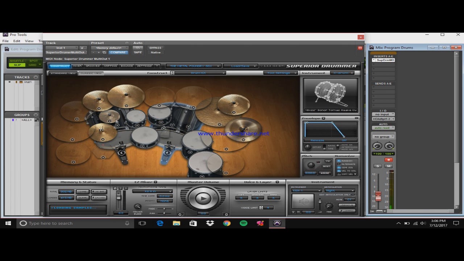Click the SupDrmMO insert in Mix window
This screenshot has height=261, width=464.
coord(384,60)
